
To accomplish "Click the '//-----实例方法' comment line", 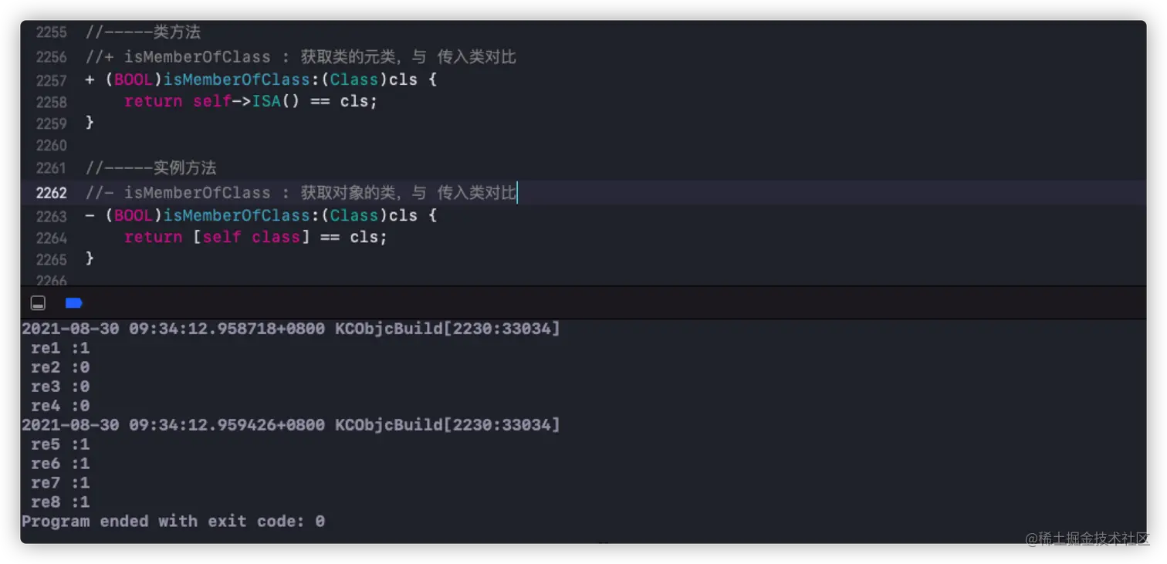I will click(151, 168).
